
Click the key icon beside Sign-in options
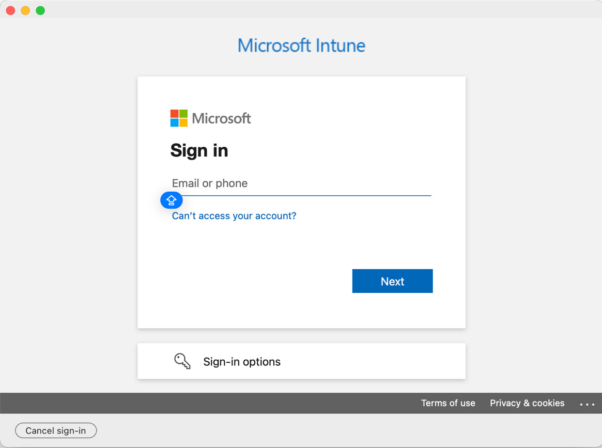point(182,361)
